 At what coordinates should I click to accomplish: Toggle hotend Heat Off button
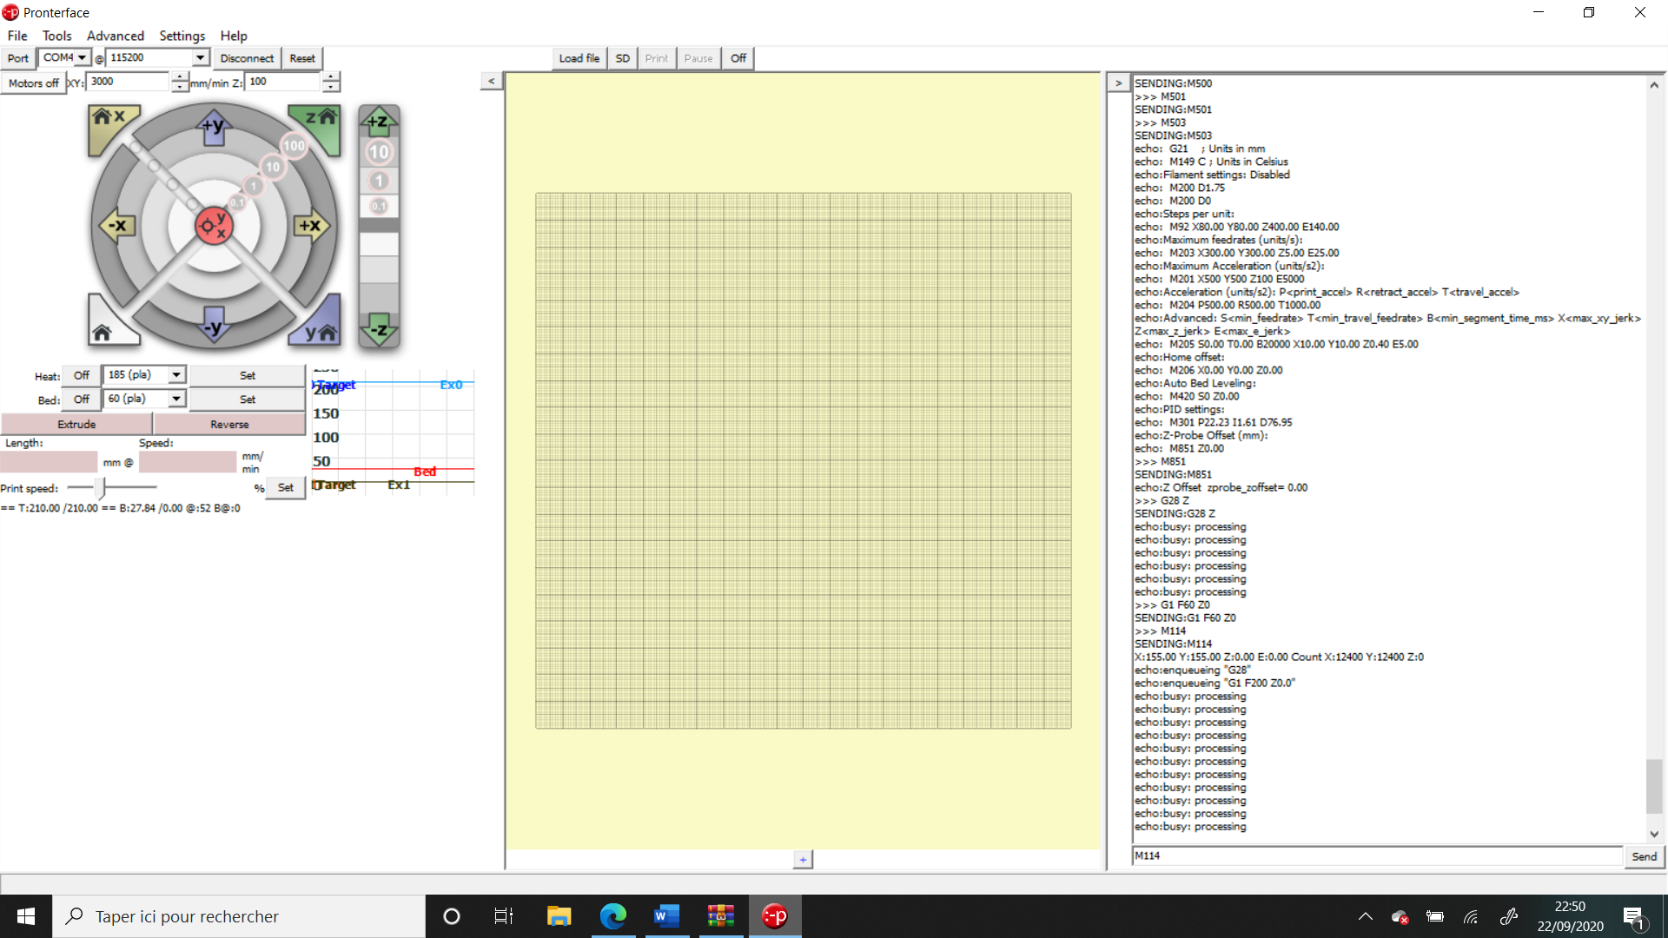82,375
